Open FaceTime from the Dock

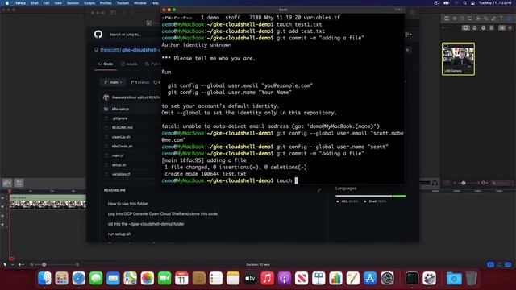coord(164,279)
